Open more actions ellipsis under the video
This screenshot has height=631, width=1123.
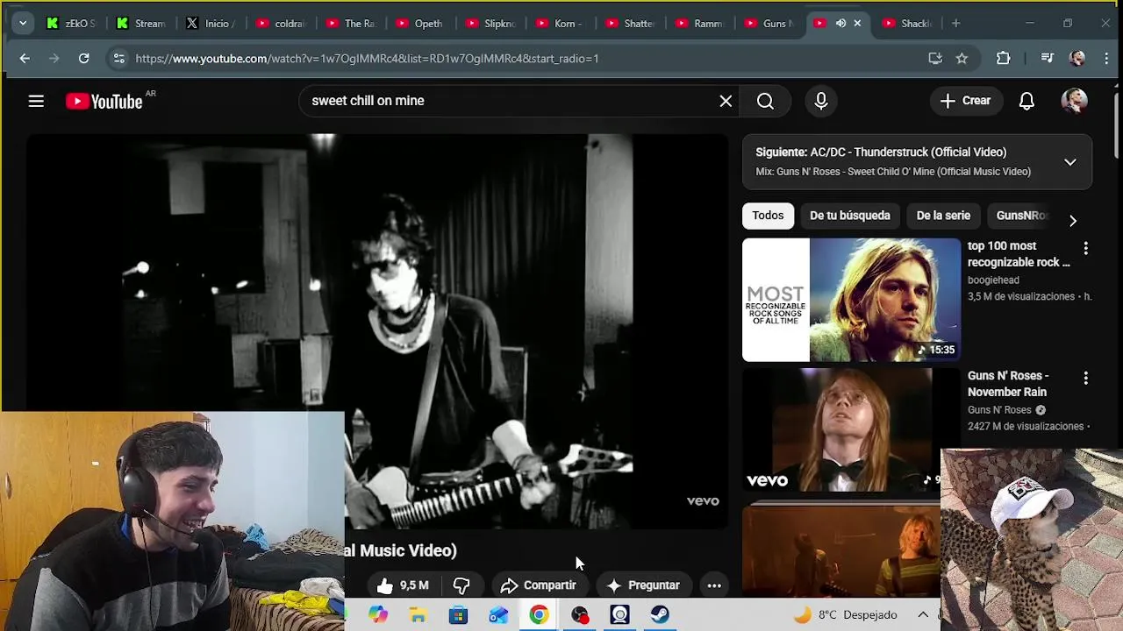(x=714, y=585)
